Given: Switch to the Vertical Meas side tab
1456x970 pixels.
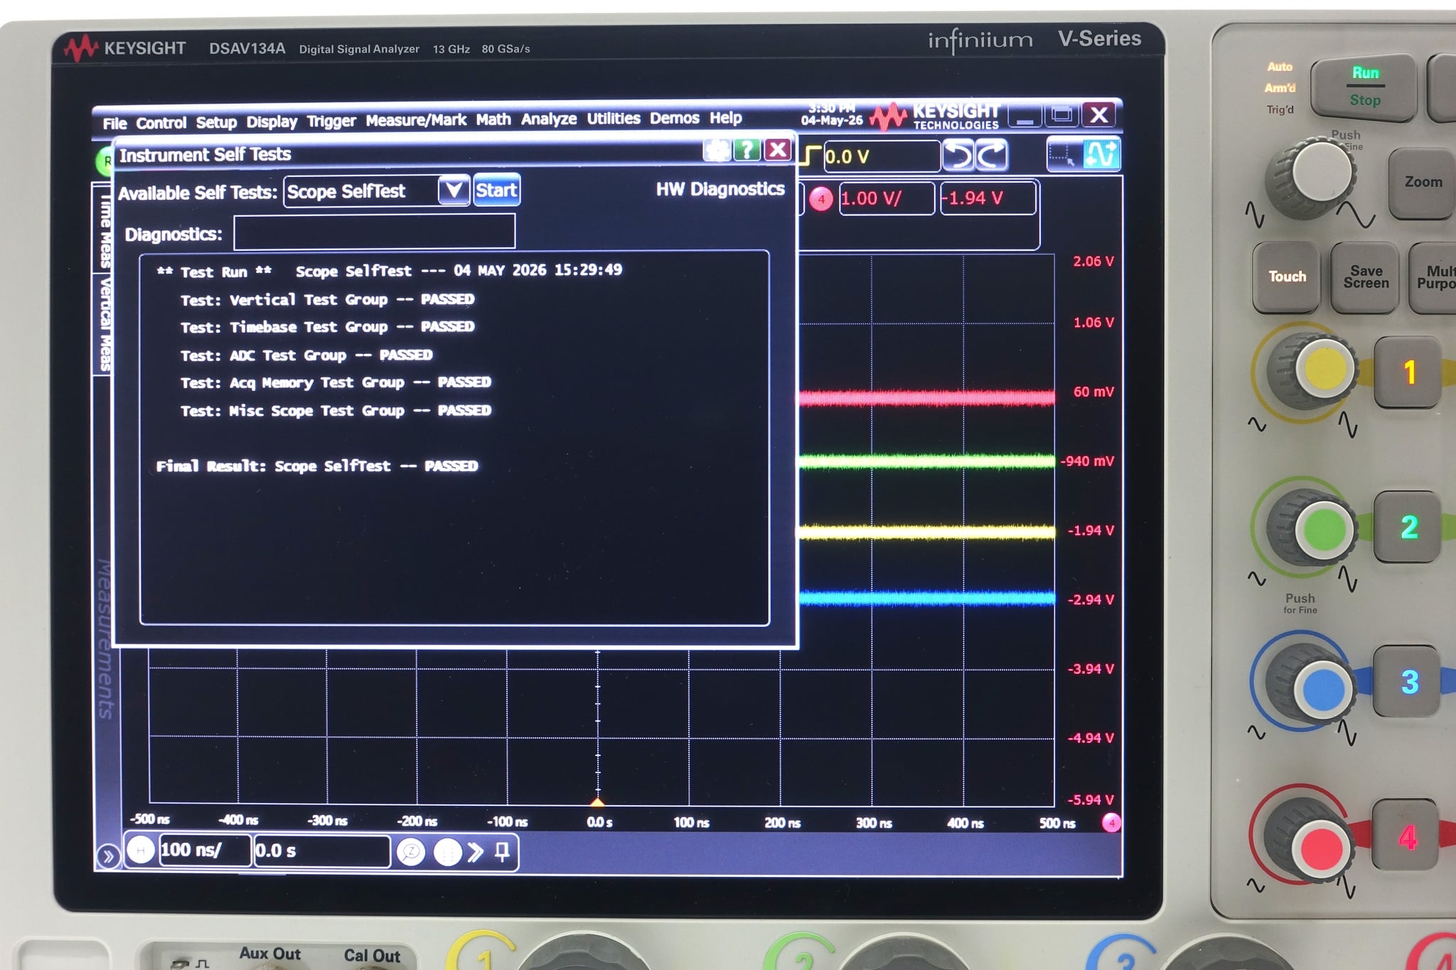Looking at the screenshot, I should [105, 324].
